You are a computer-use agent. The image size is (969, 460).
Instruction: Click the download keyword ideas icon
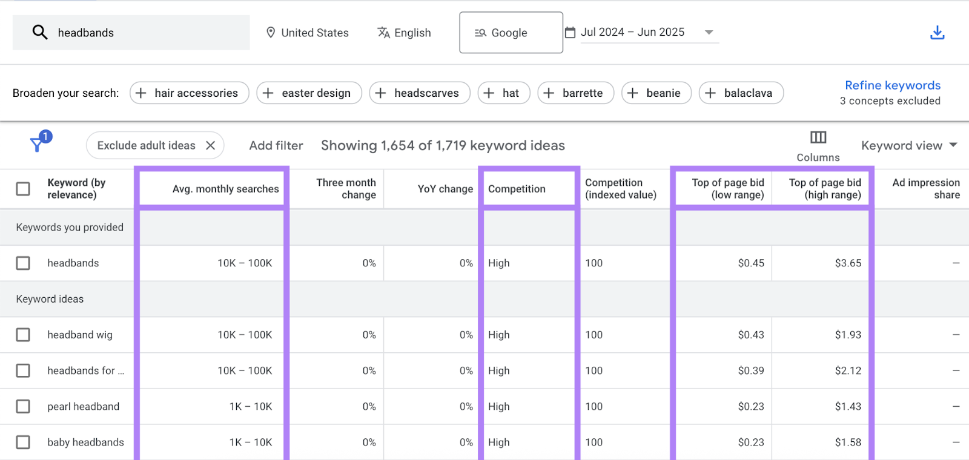point(937,33)
